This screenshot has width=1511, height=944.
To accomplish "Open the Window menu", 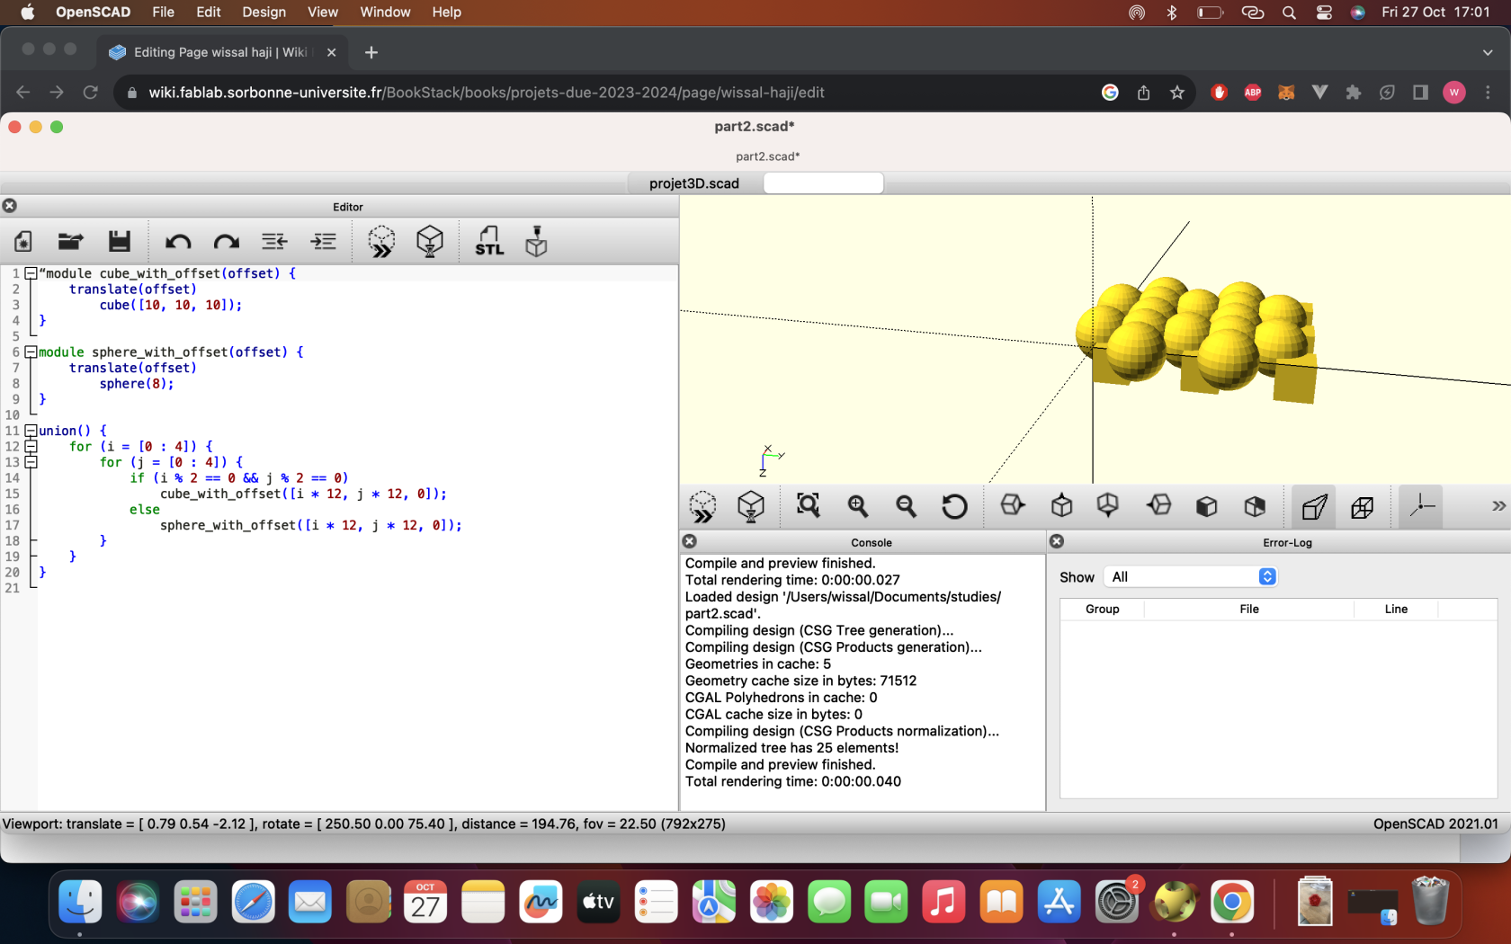I will [385, 12].
